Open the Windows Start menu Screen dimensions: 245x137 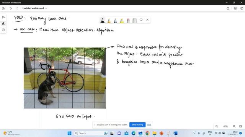pos(70,133)
